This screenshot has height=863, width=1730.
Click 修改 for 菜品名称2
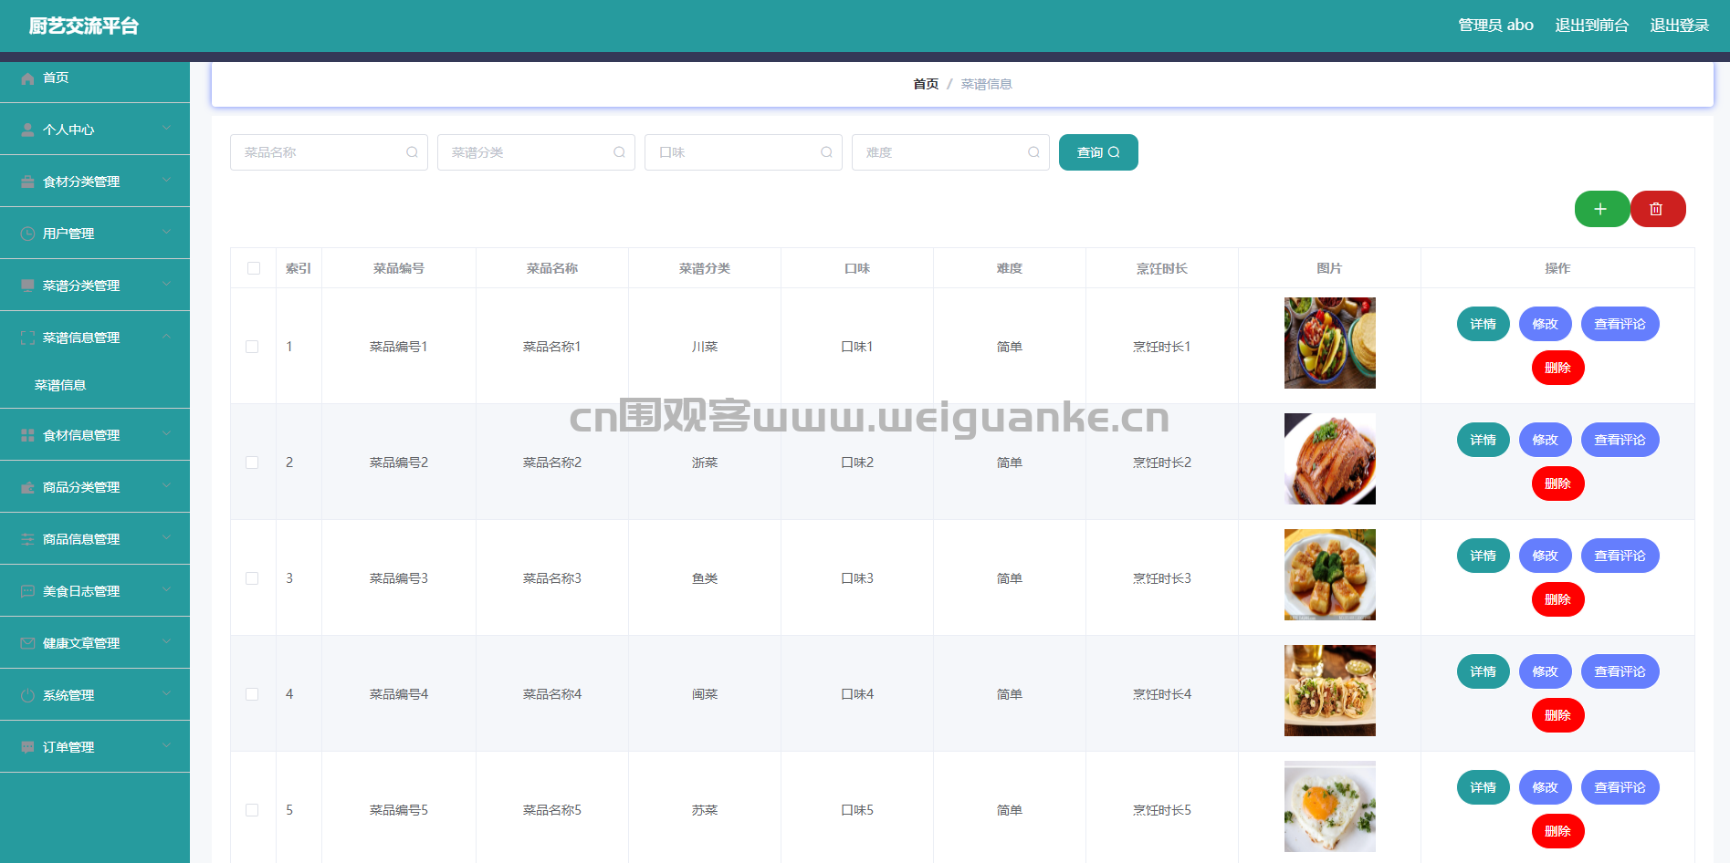[1545, 440]
